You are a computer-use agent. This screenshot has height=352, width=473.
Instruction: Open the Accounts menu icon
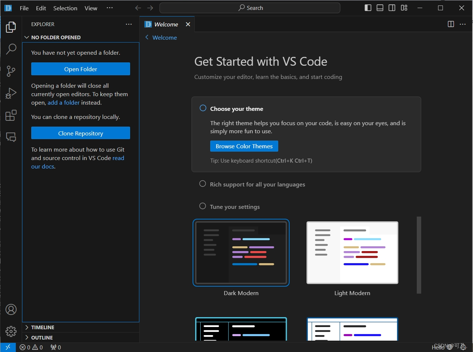pyautogui.click(x=11, y=309)
